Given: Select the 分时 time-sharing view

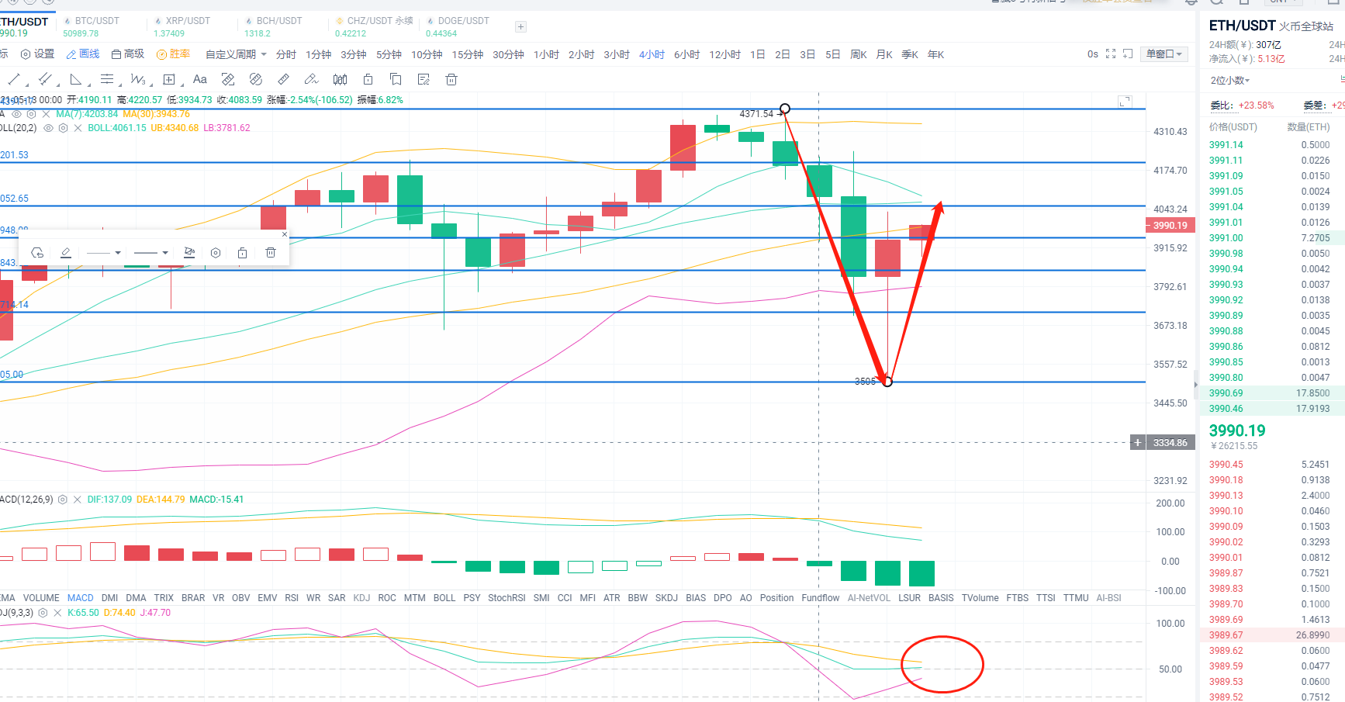Looking at the screenshot, I should coord(286,54).
